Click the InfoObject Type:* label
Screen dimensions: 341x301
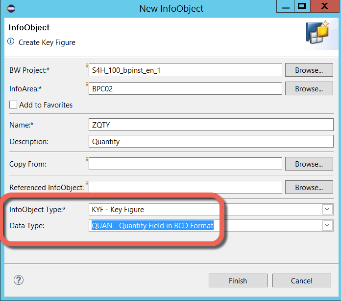(x=37, y=210)
